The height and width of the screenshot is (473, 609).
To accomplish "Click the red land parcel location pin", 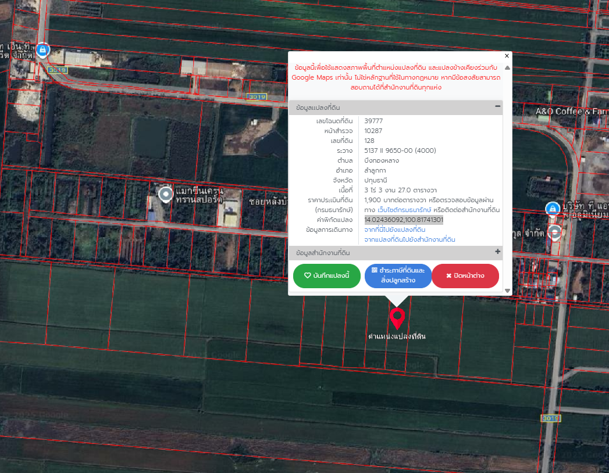I will click(397, 318).
